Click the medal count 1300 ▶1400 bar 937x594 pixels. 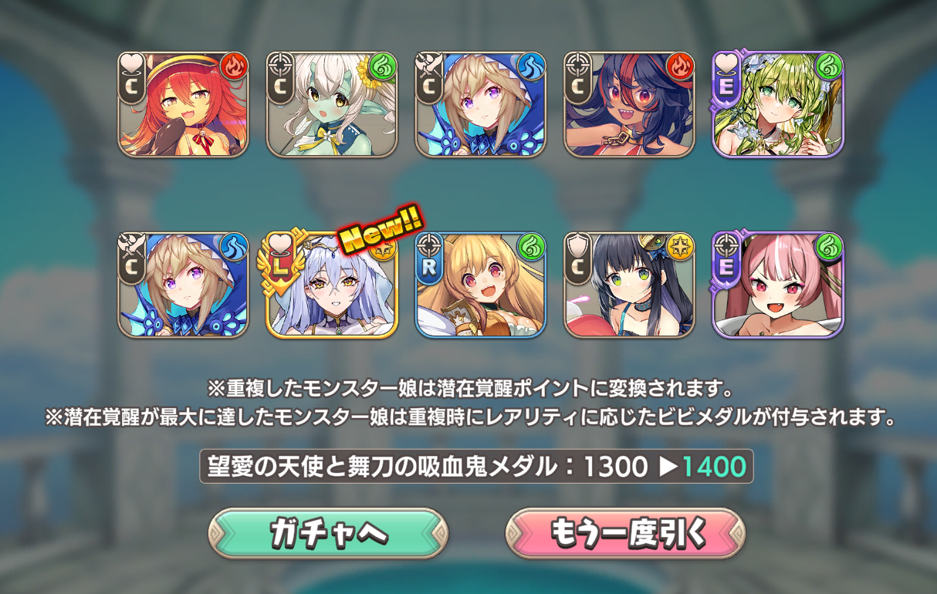coord(476,466)
